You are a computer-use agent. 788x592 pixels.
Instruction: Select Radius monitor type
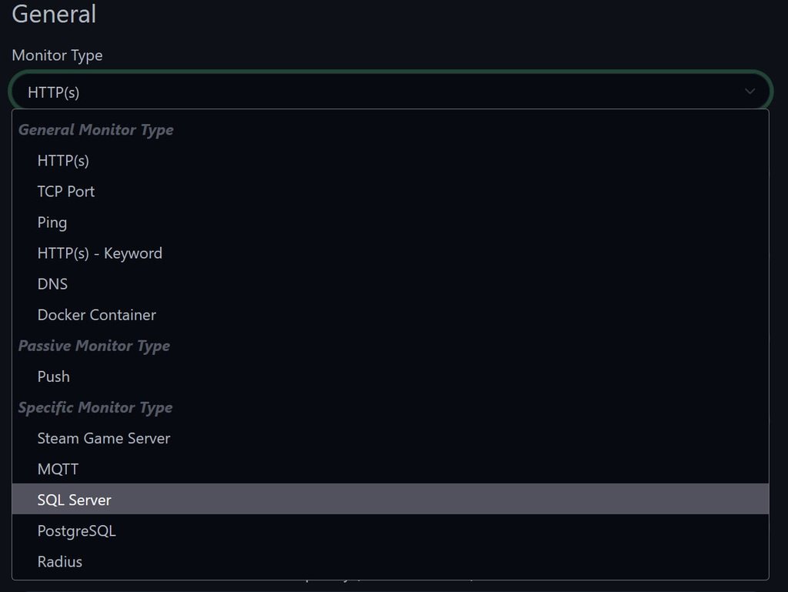(x=390, y=561)
